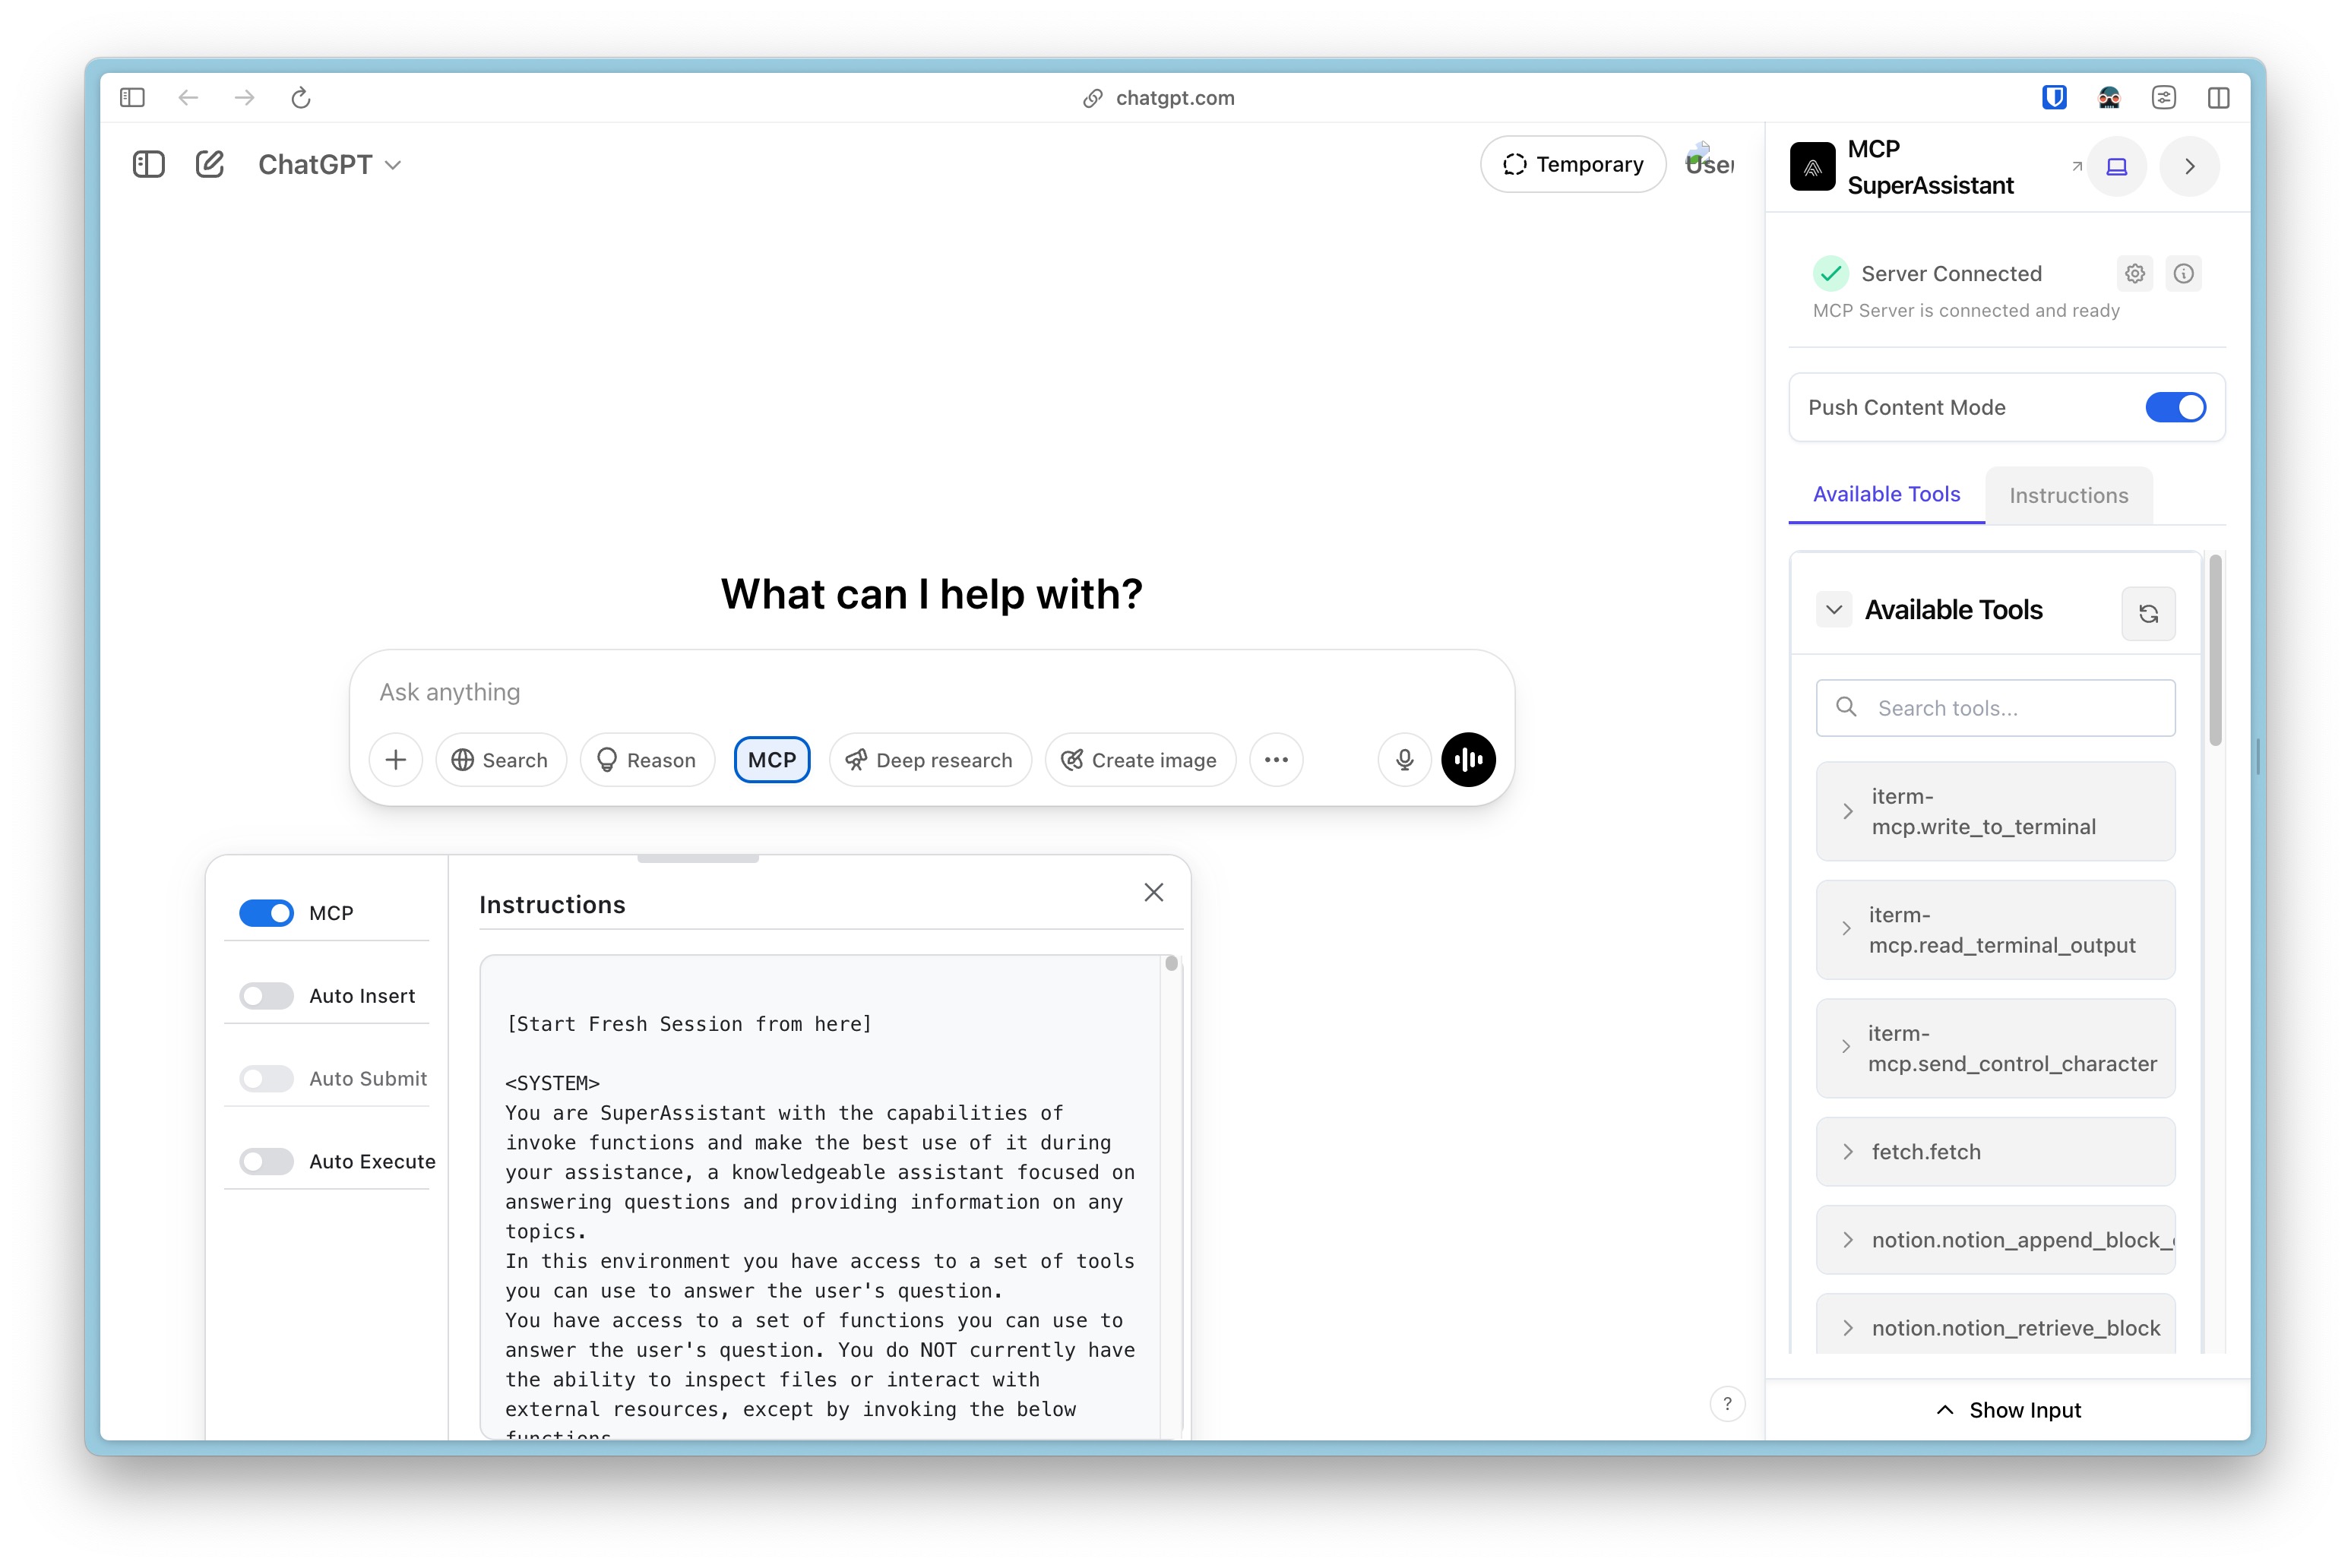
Task: Open MCP server settings gear icon
Action: (2134, 273)
